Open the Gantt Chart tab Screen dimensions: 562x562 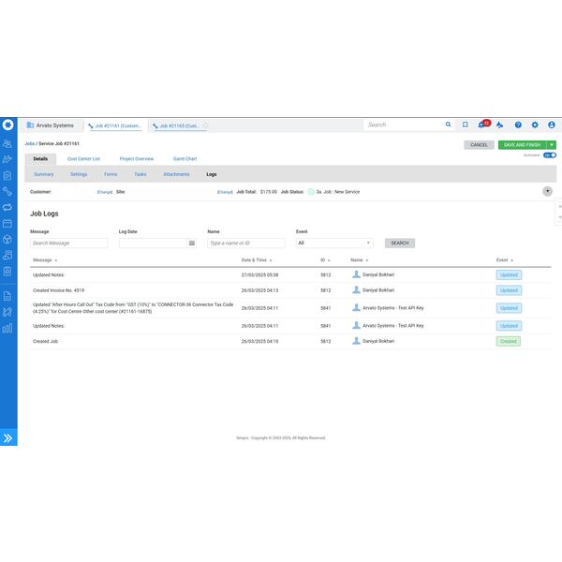click(x=185, y=159)
